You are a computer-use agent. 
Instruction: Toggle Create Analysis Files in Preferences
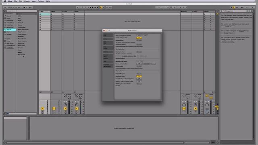139,38
